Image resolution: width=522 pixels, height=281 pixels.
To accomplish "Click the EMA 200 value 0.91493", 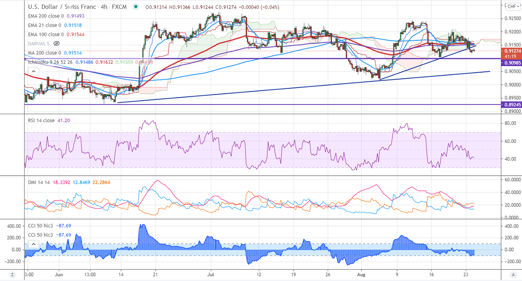I will [76, 16].
